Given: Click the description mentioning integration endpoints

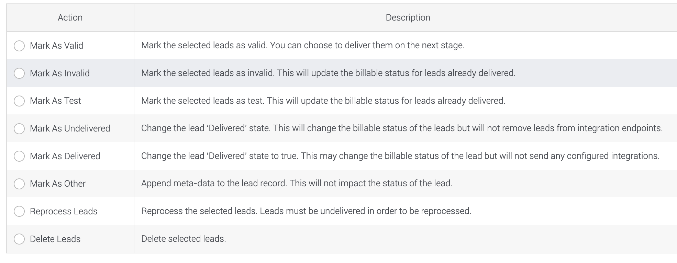Looking at the screenshot, I should pos(402,128).
